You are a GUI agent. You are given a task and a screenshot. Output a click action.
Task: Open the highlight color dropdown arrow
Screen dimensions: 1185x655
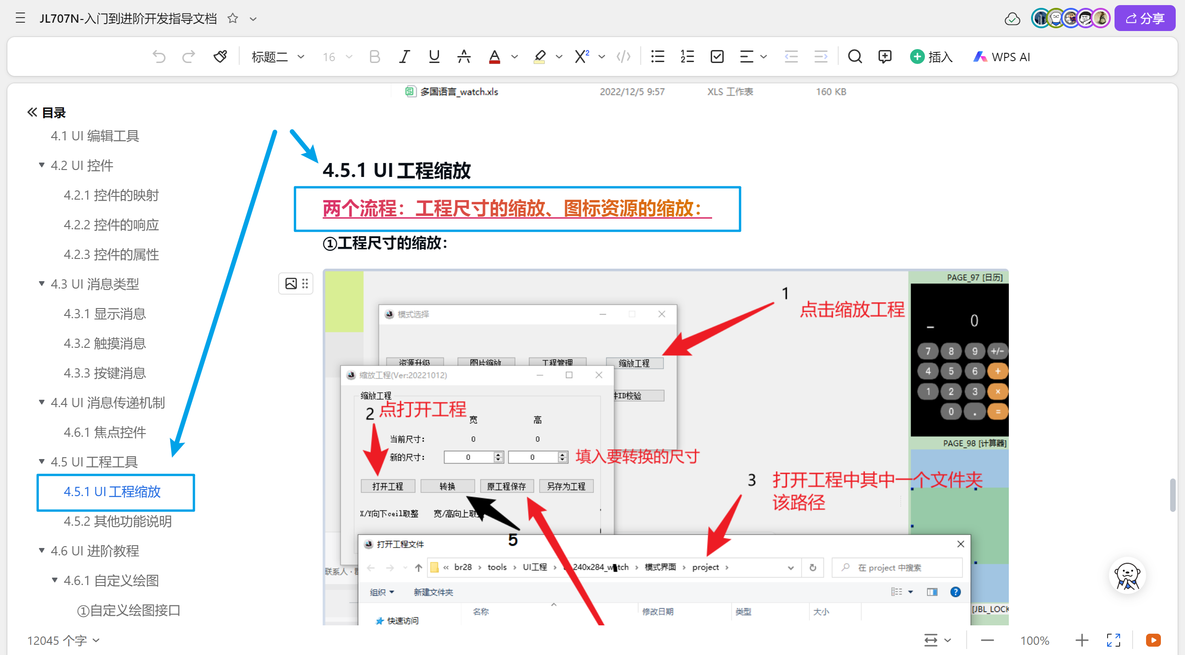pos(559,57)
